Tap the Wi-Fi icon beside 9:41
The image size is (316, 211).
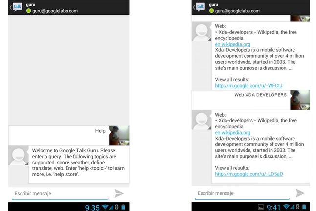pyautogui.click(x=286, y=207)
